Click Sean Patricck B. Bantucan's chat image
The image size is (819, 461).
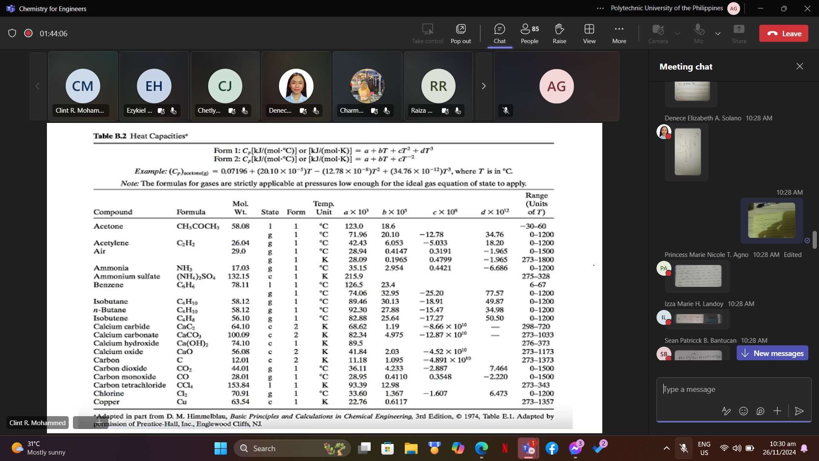point(698,356)
